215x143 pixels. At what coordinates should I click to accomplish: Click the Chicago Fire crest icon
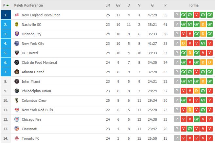tap(17, 119)
